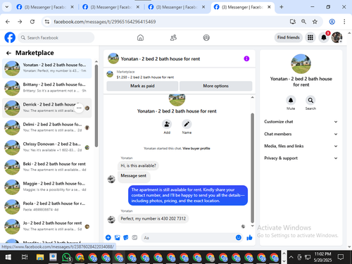Switch to third Messenger browser tab
352x264 pixels.
[177, 7]
